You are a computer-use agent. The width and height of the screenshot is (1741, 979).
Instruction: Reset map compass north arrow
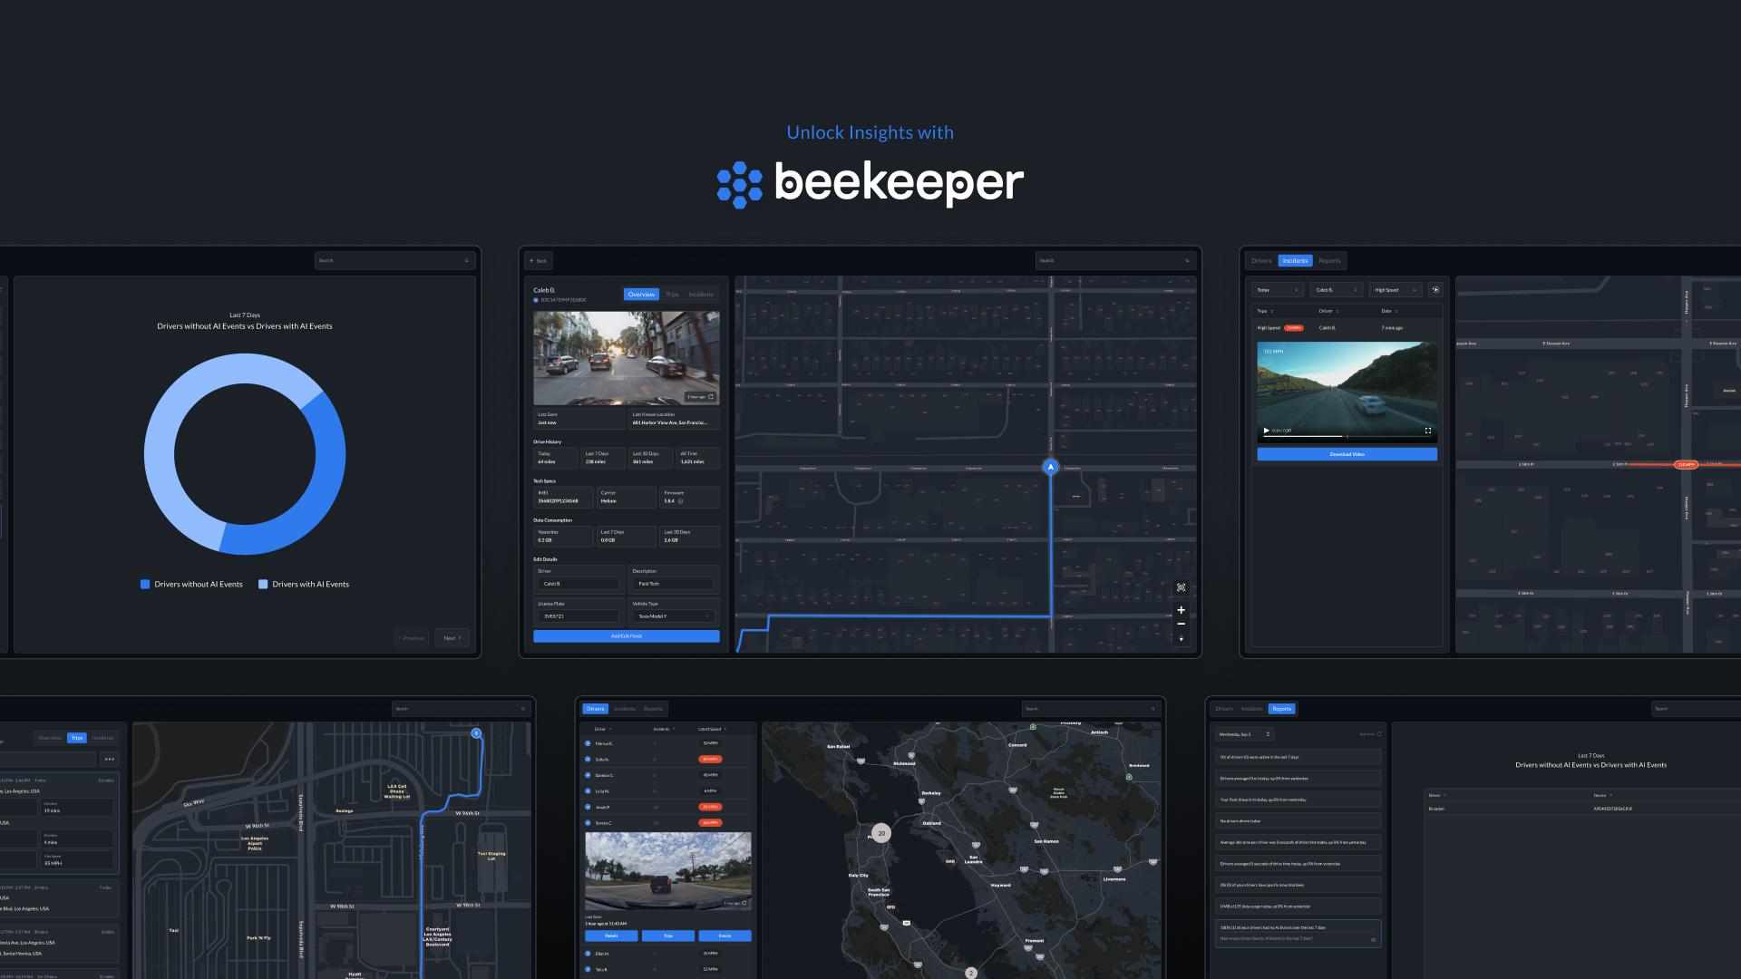click(1181, 639)
